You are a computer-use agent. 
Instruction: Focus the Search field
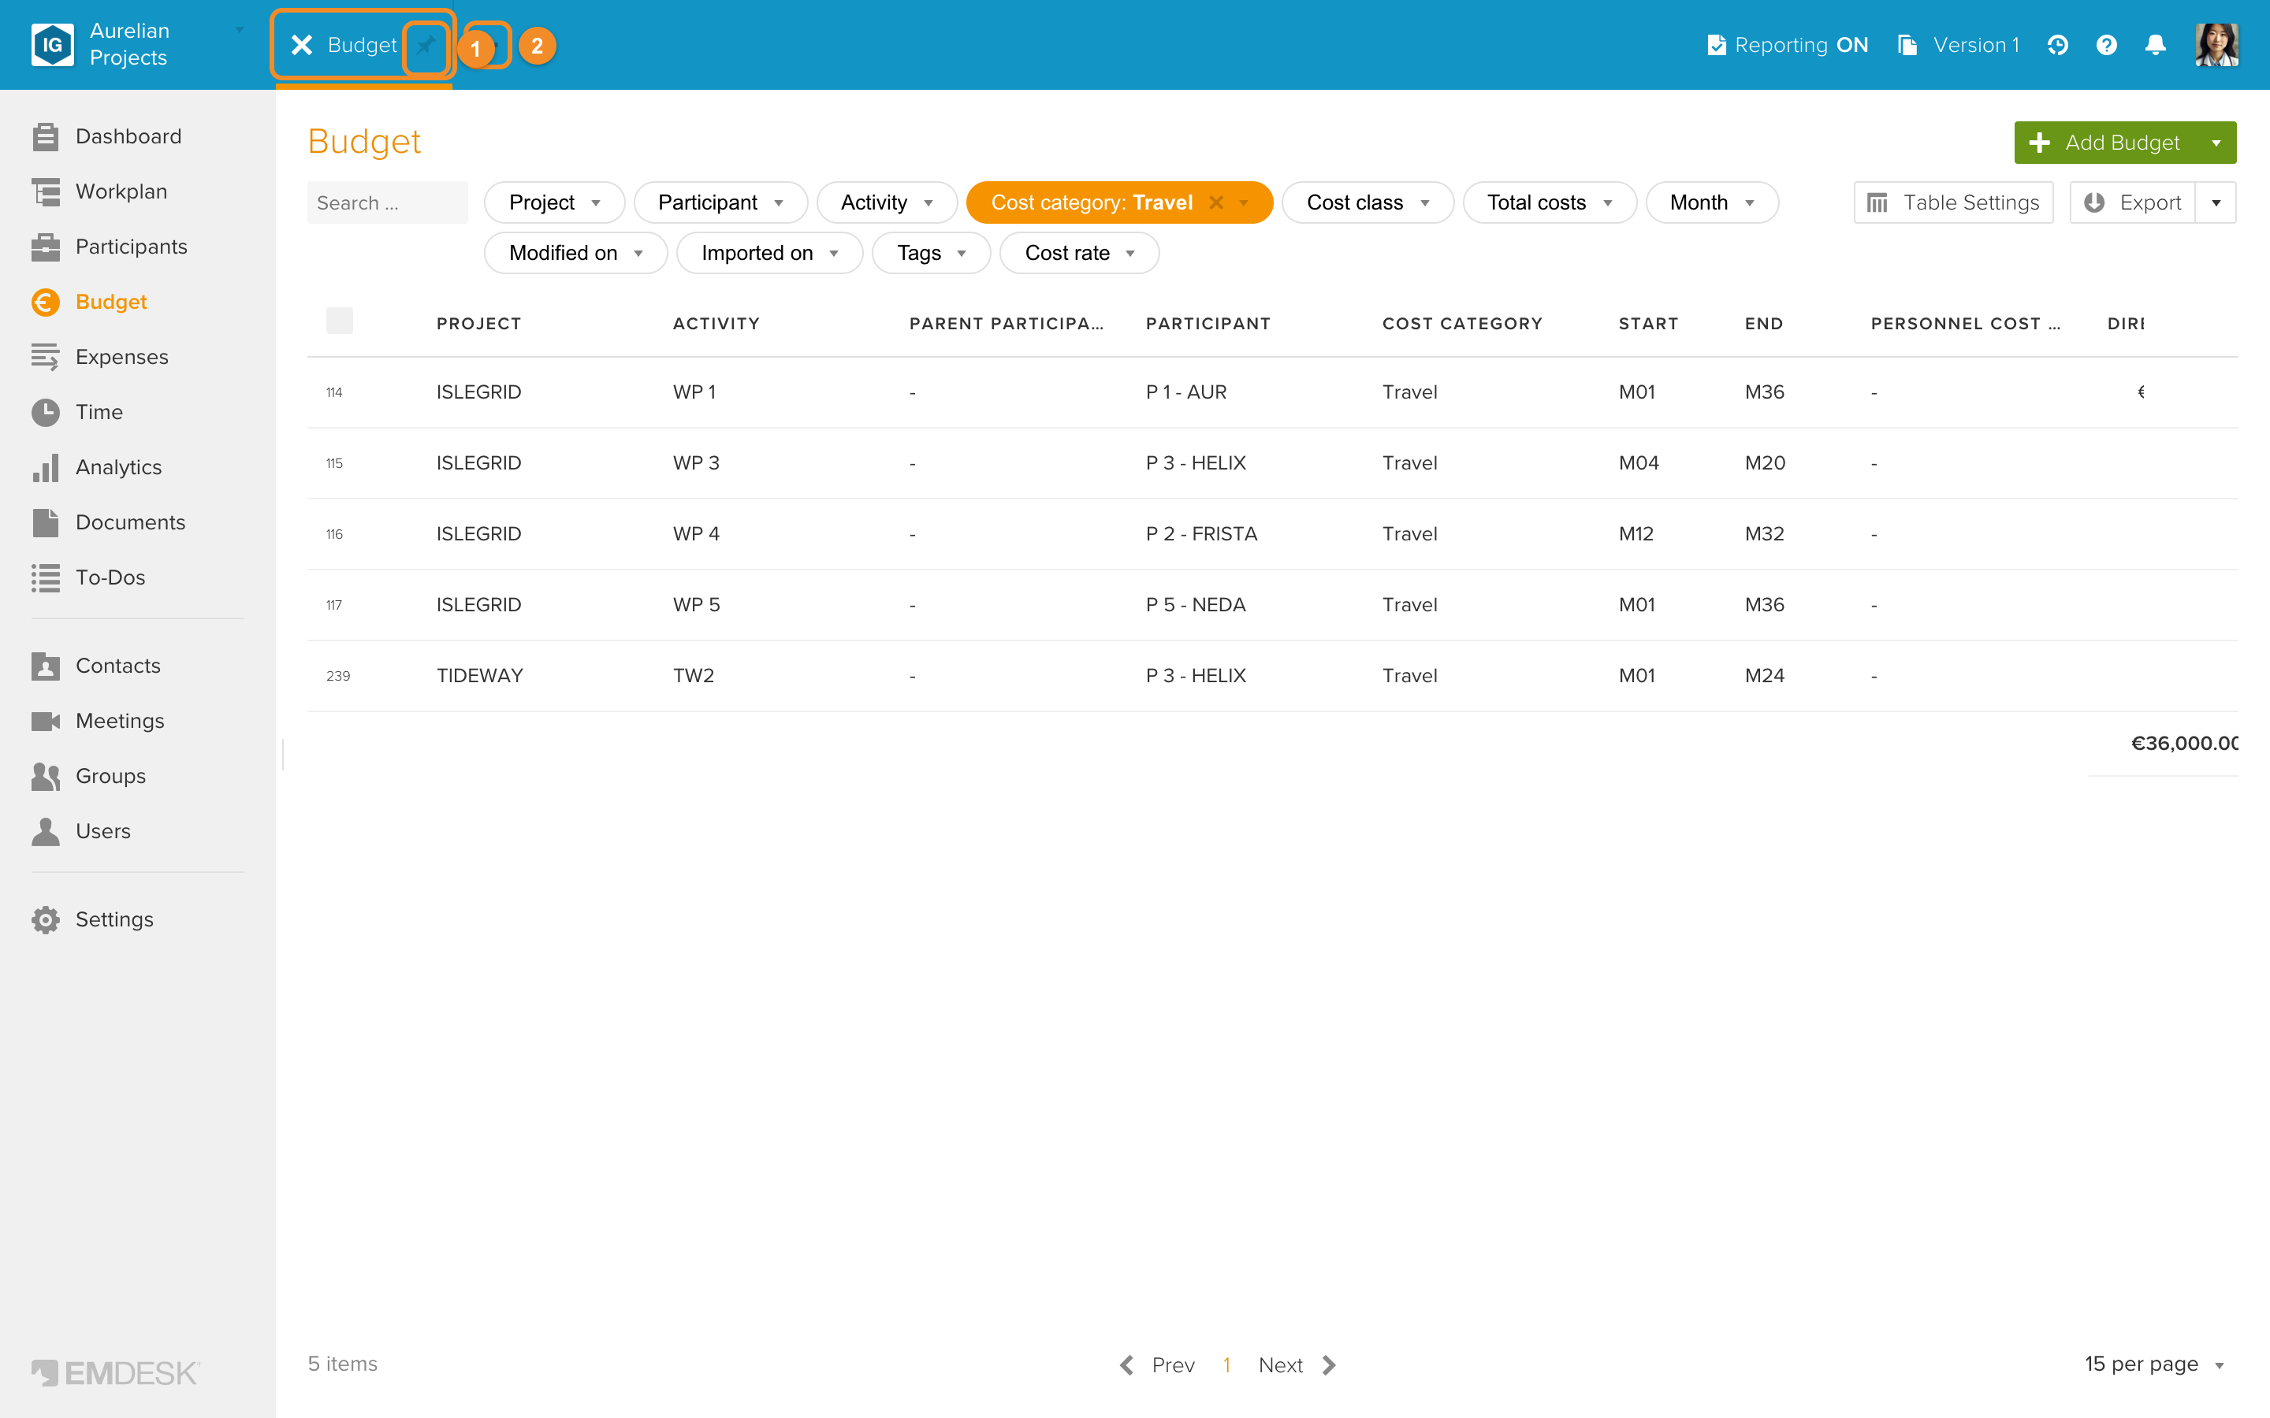click(388, 202)
